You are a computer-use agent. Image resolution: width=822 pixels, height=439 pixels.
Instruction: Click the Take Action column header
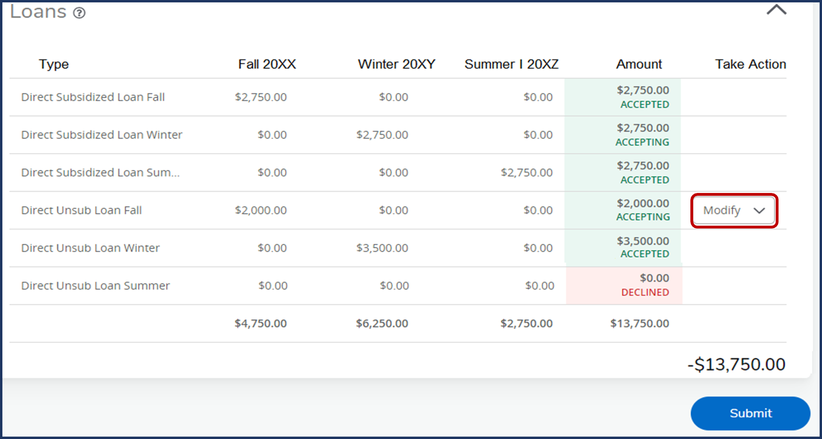coord(750,64)
